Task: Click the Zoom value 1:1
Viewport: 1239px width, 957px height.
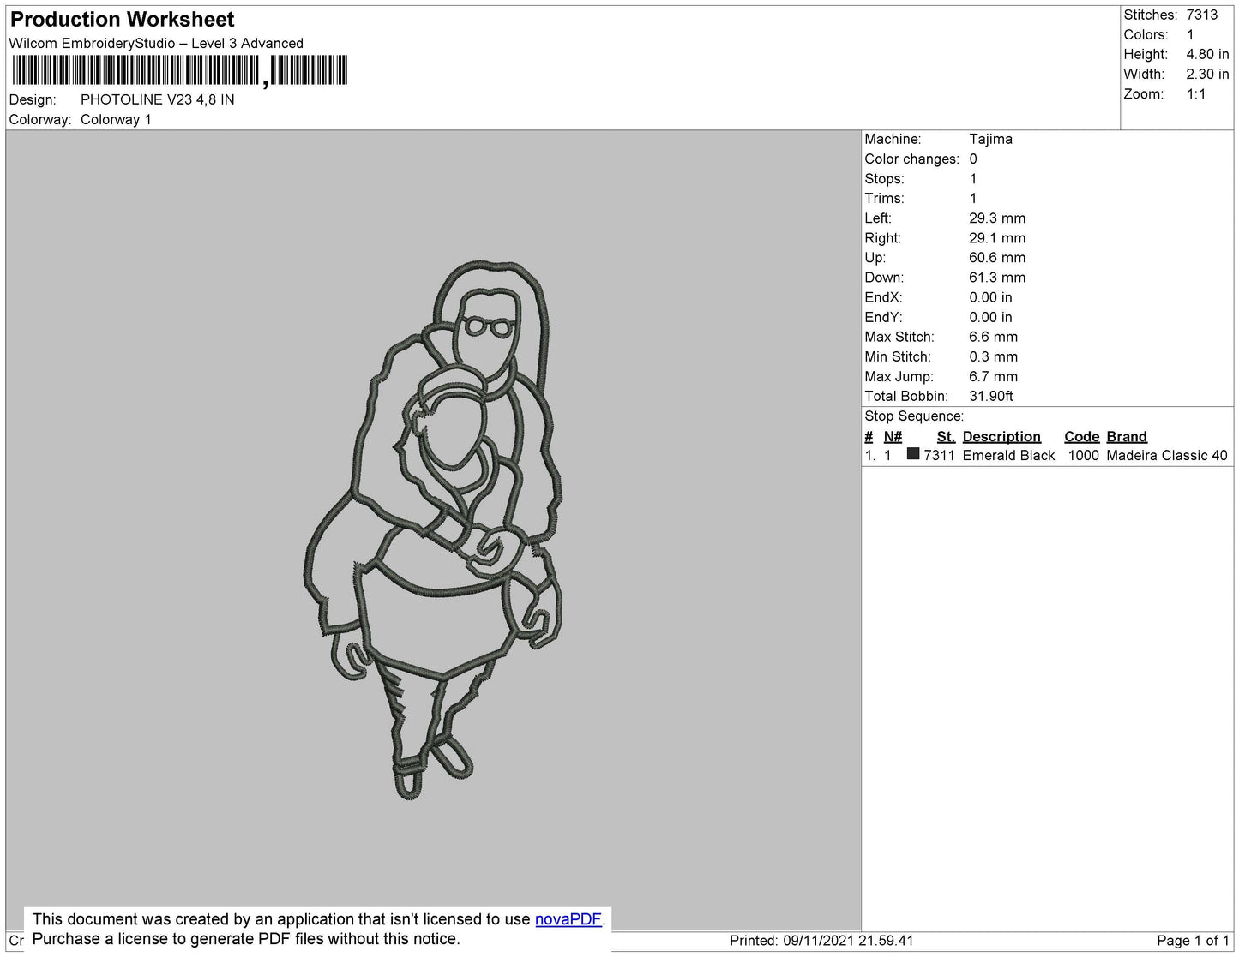Action: (x=1196, y=94)
